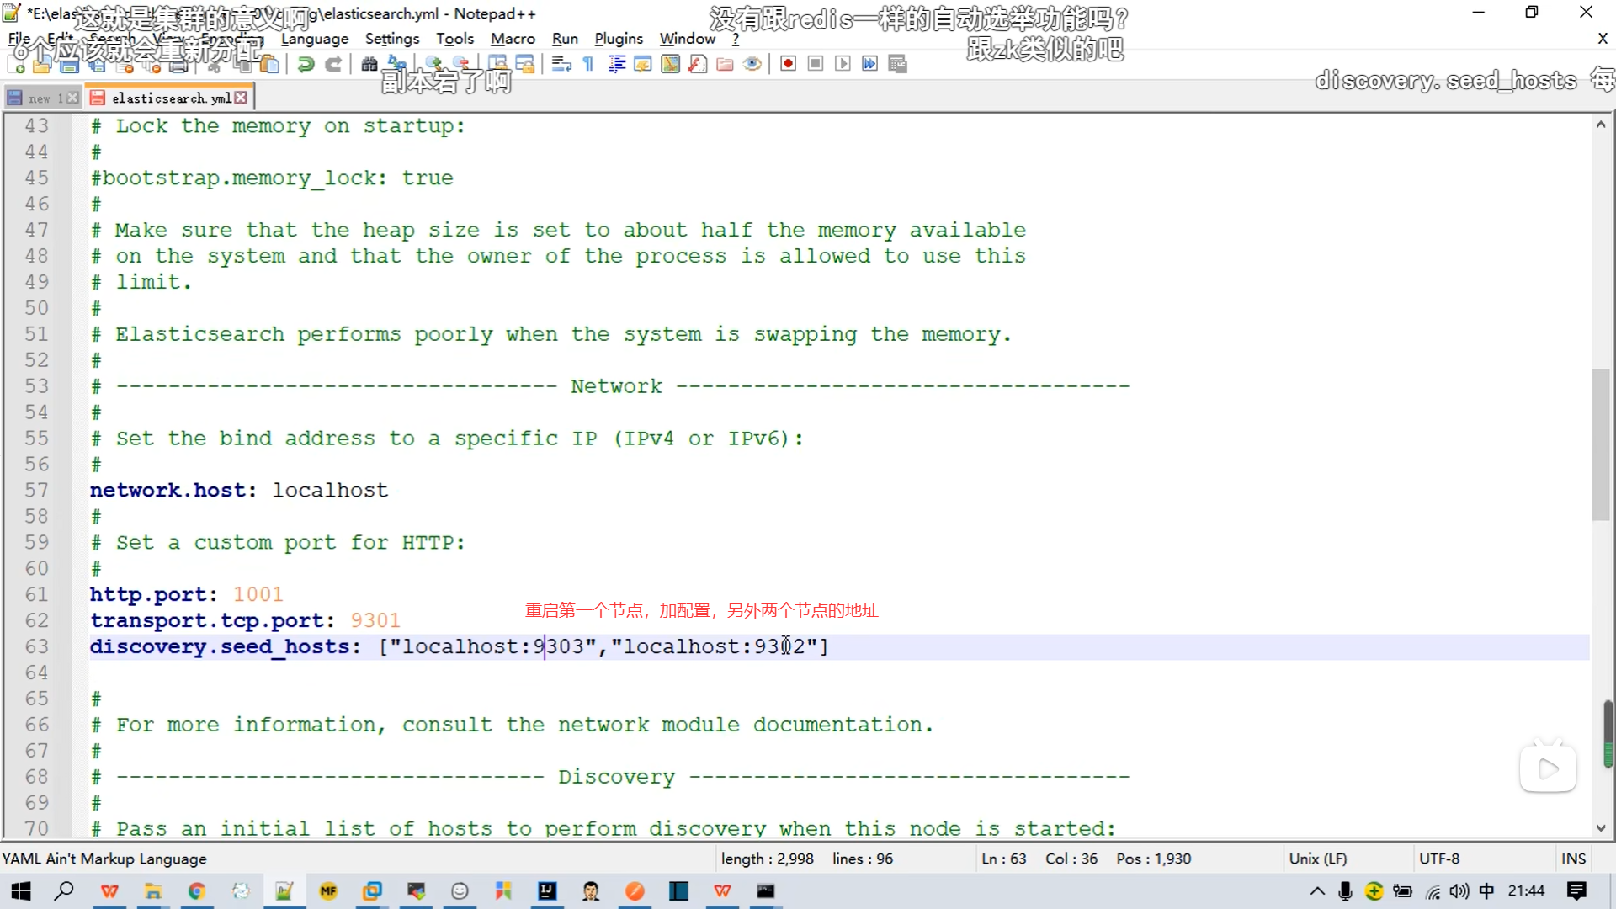Expand the system tray hidden icons chevron
This screenshot has height=909, width=1616.
pos(1317,891)
